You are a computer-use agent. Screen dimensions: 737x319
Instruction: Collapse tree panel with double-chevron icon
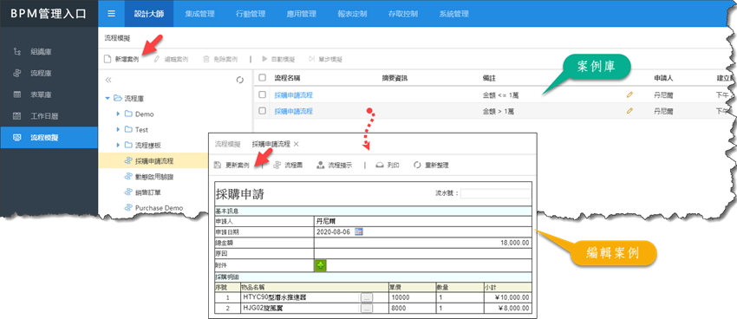click(x=108, y=80)
